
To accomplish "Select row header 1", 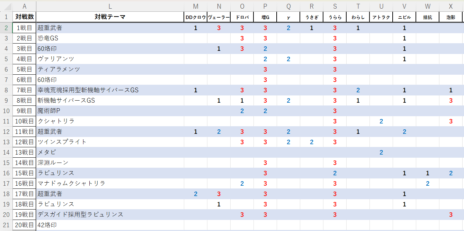I will (x=6, y=17).
